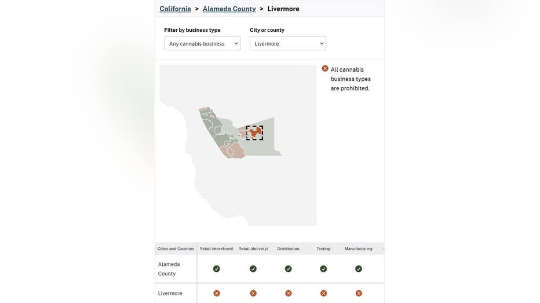Click the Cities and Counties column header
The image size is (540, 303).
pyautogui.click(x=176, y=249)
